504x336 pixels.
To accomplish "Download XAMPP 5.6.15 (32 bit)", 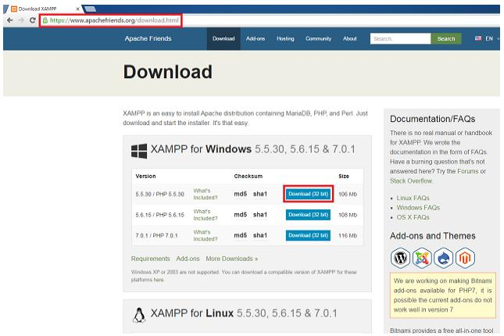I will [x=308, y=214].
